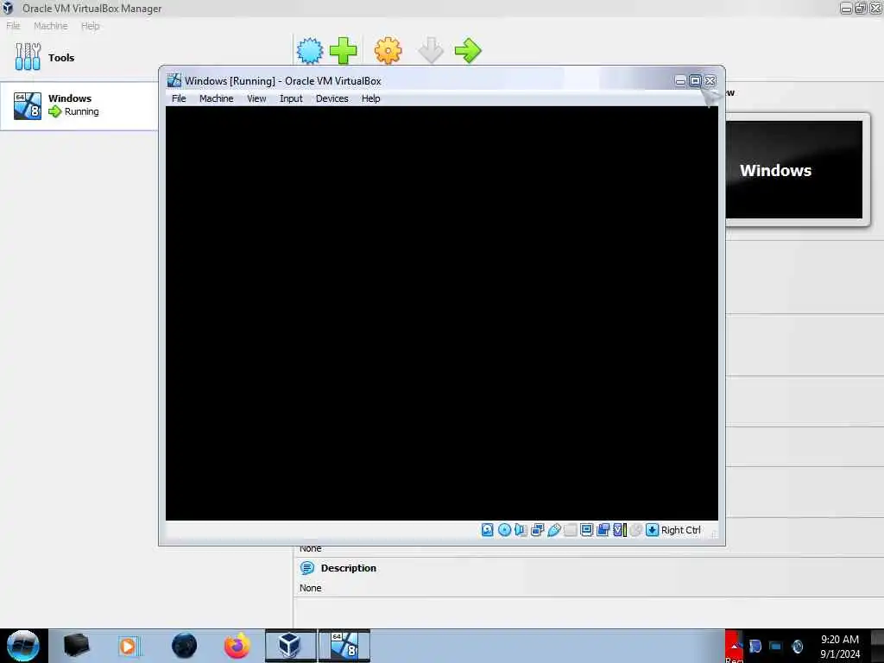This screenshot has height=663, width=884.
Task: Open the View menu in the VM window
Action: (x=256, y=98)
